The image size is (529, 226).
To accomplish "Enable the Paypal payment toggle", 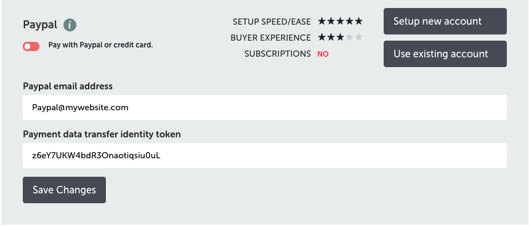I will [31, 46].
